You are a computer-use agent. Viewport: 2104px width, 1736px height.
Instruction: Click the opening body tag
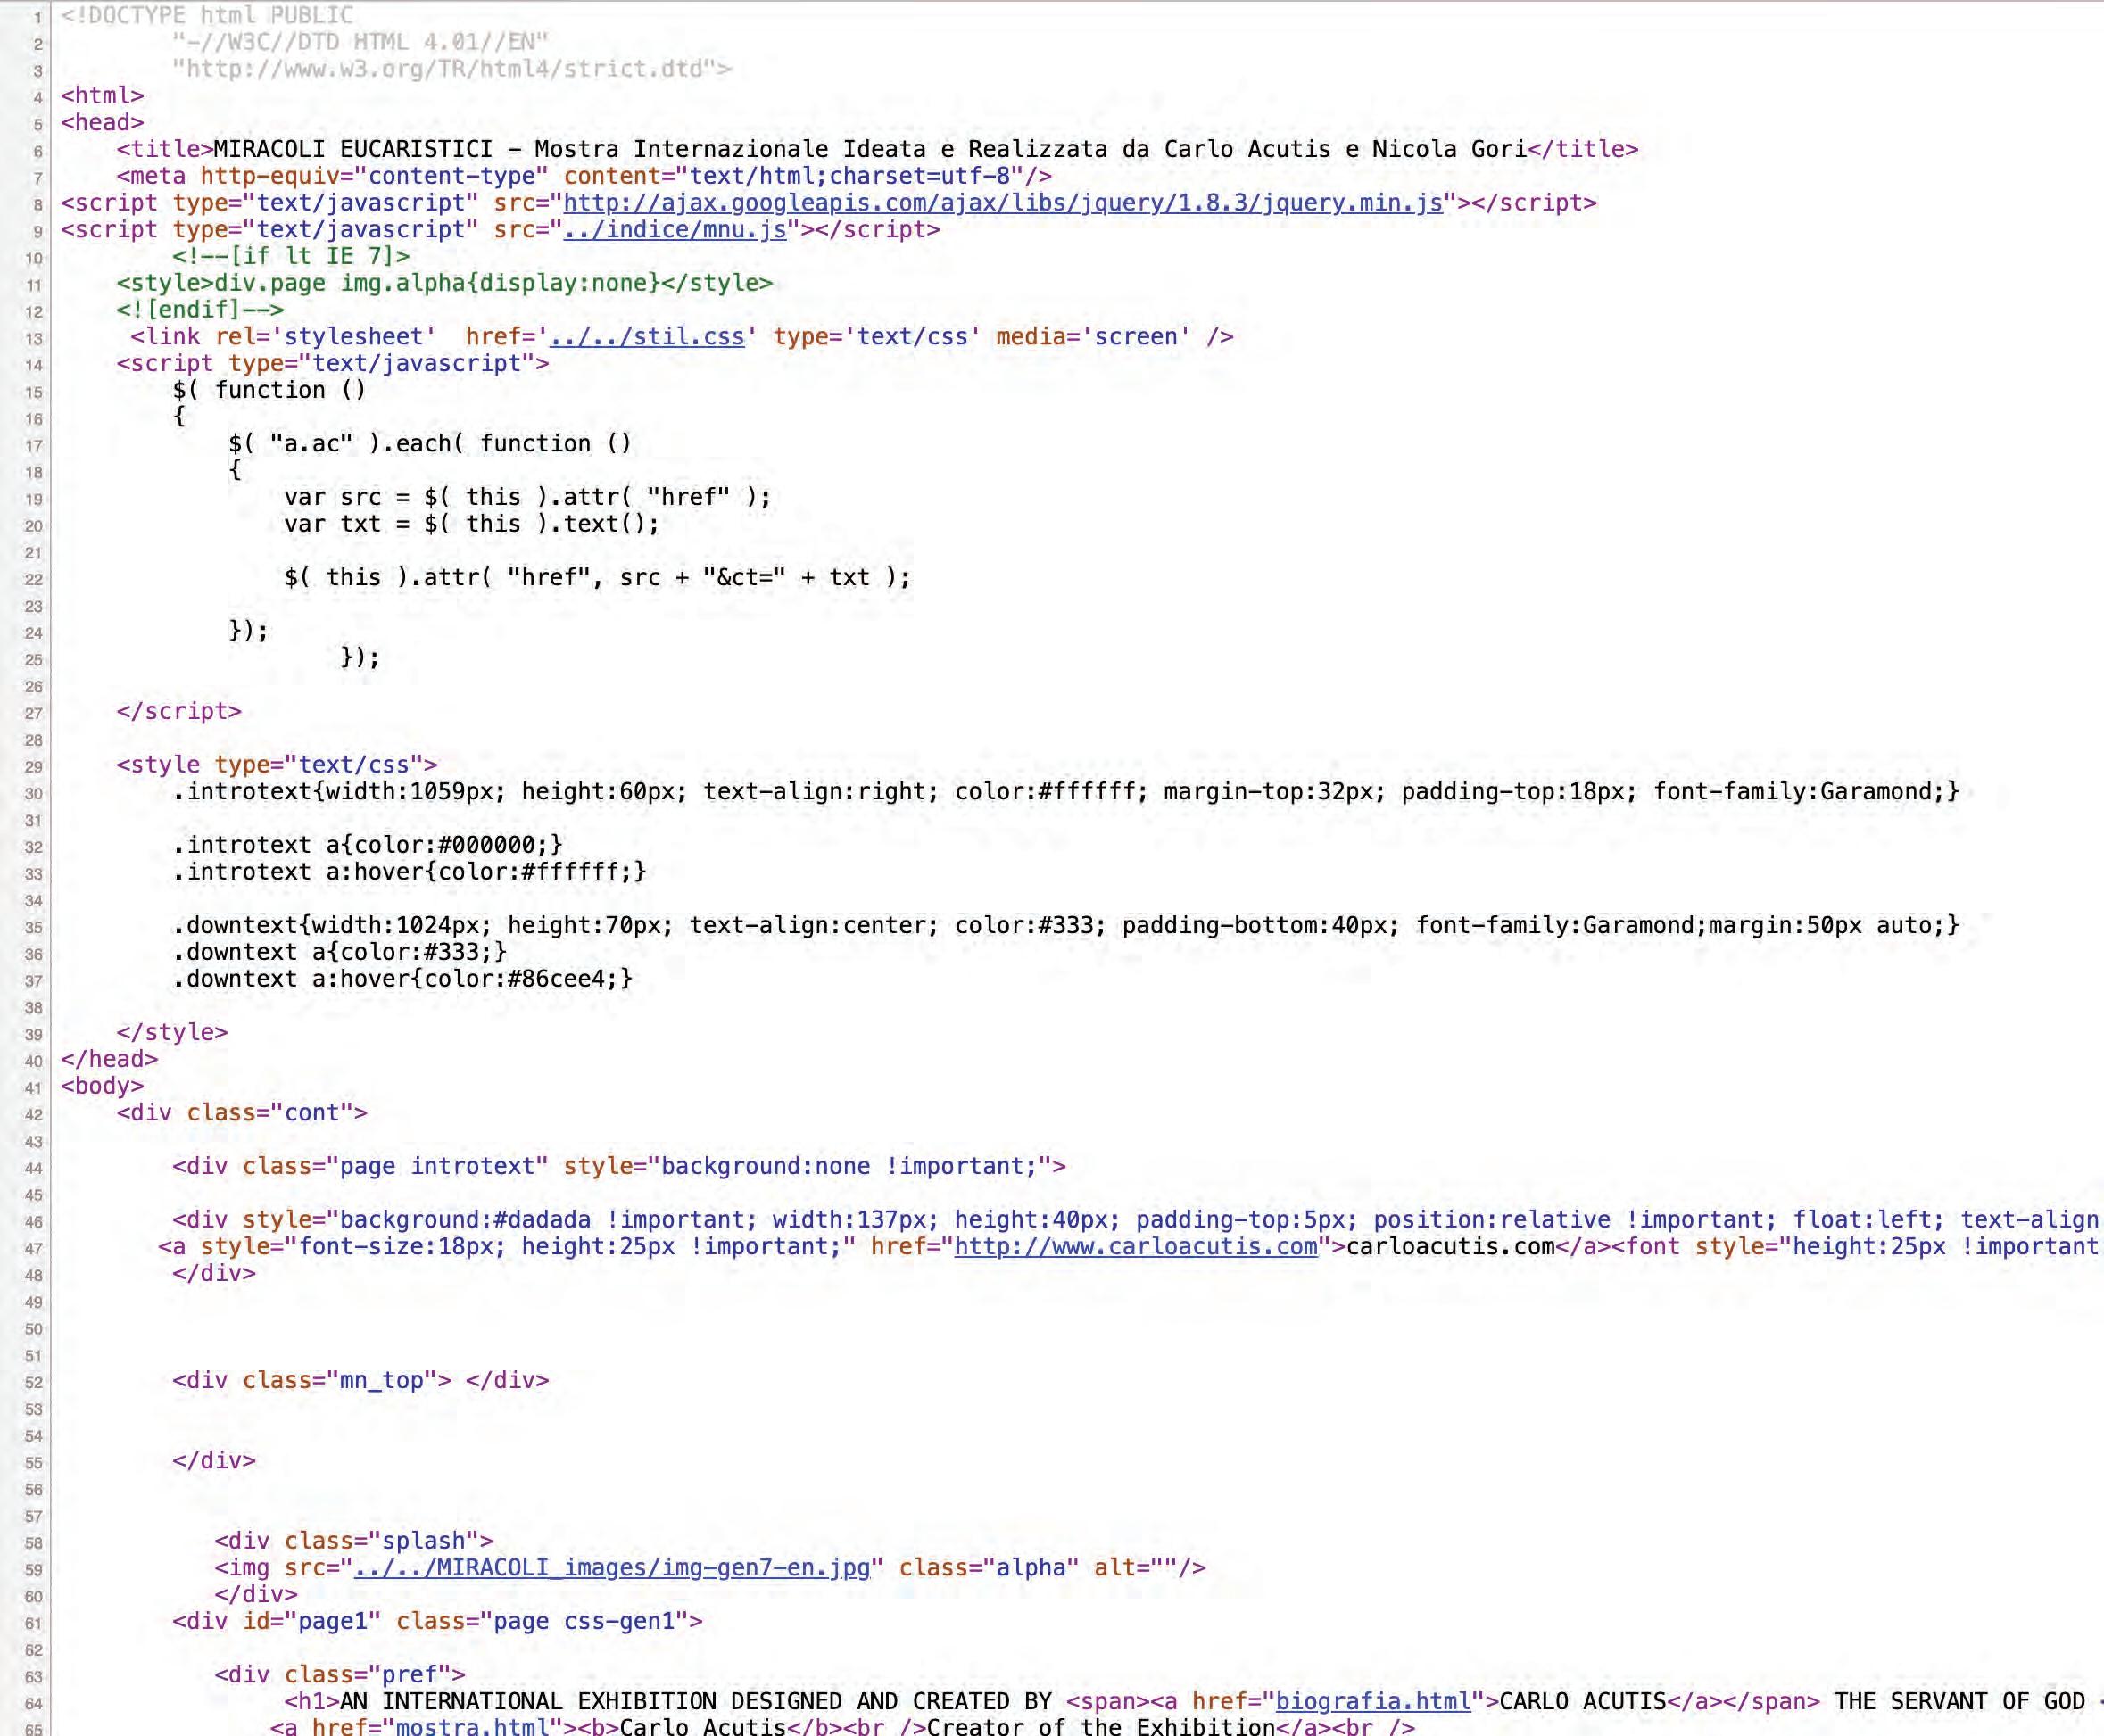(102, 1086)
